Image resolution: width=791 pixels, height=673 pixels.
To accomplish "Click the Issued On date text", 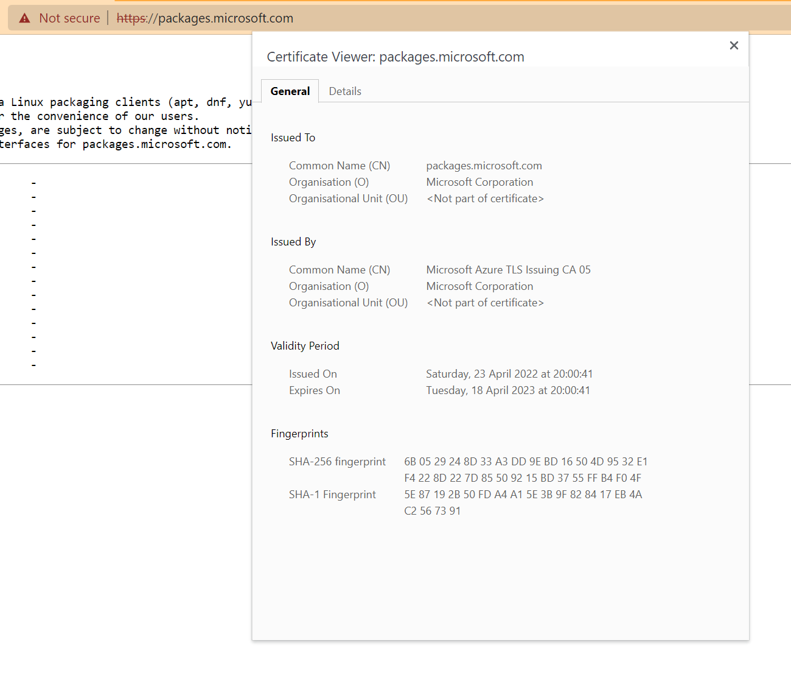I will pos(510,373).
